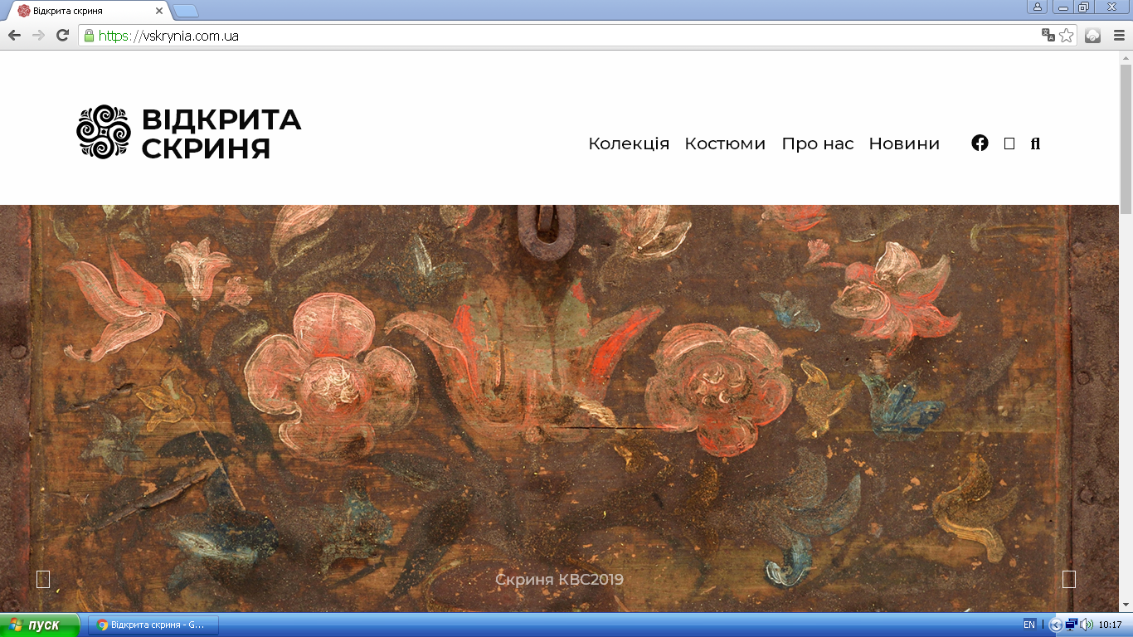Image resolution: width=1133 pixels, height=637 pixels.
Task: Show hidden tray icons arrow
Action: [1056, 625]
